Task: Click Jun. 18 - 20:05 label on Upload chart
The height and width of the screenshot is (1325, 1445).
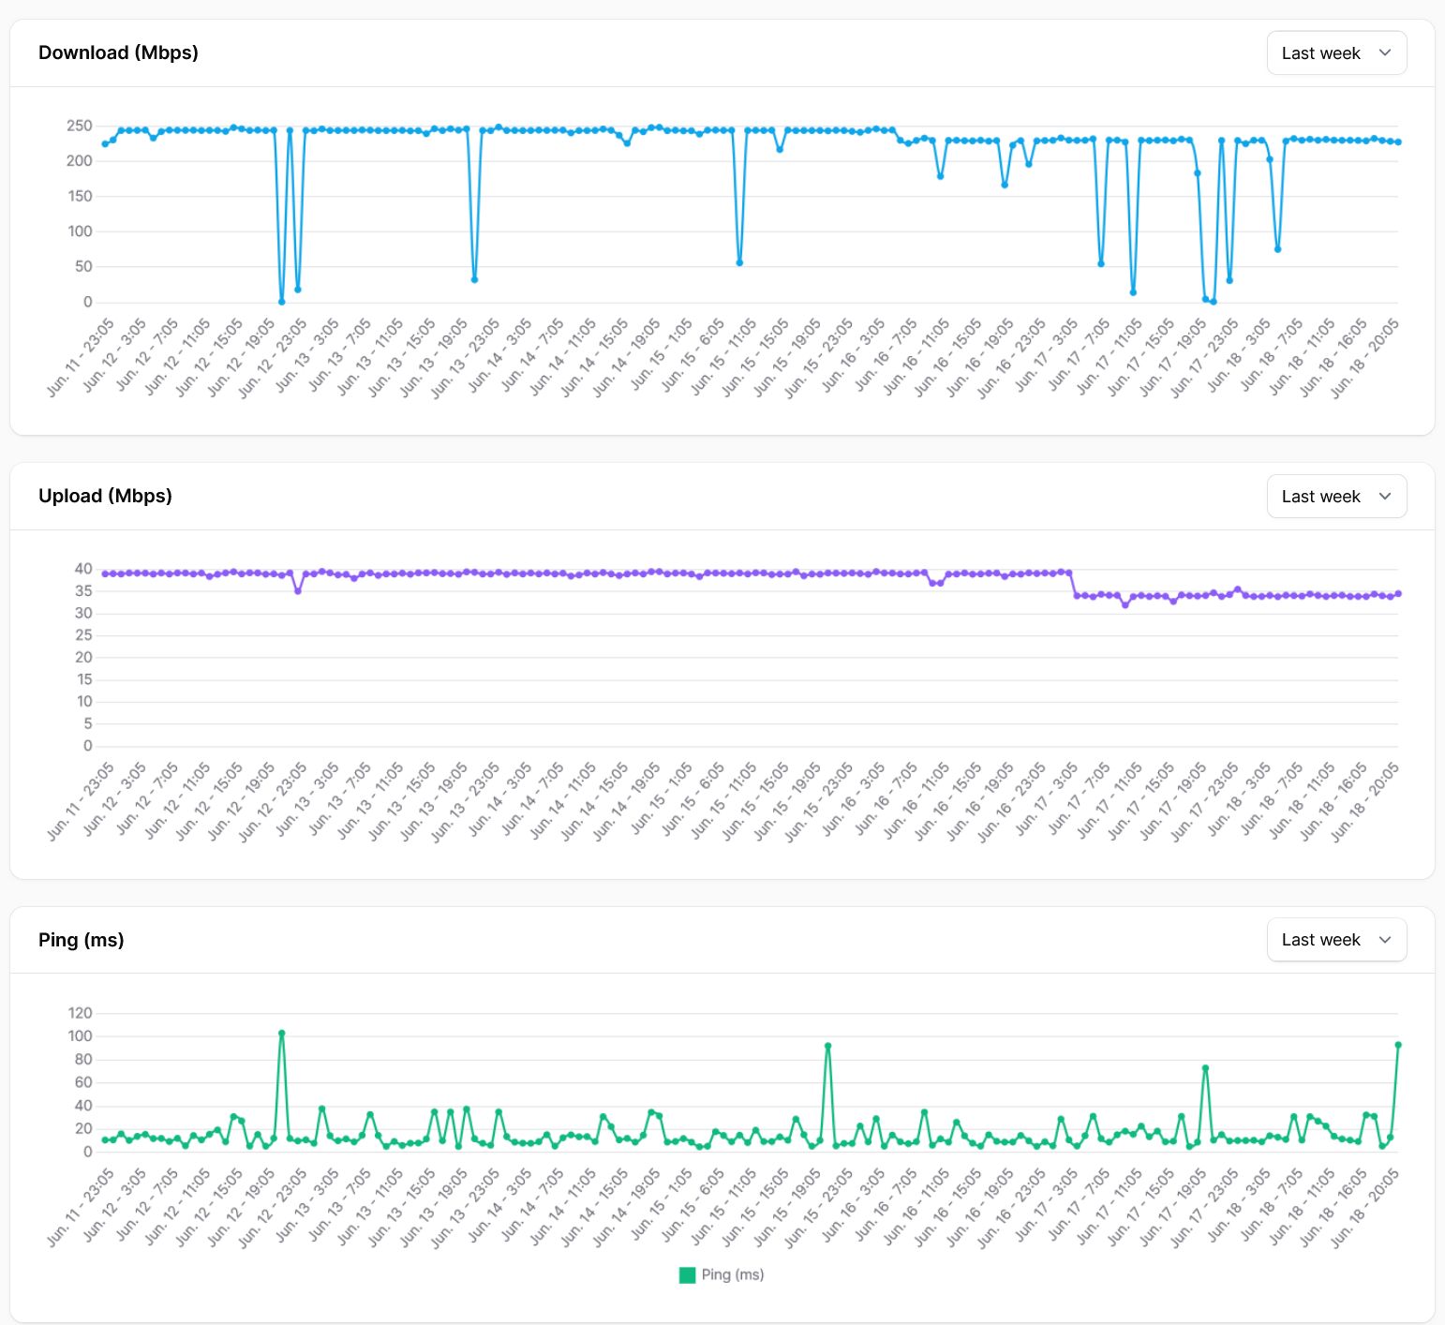Action: click(x=1364, y=801)
